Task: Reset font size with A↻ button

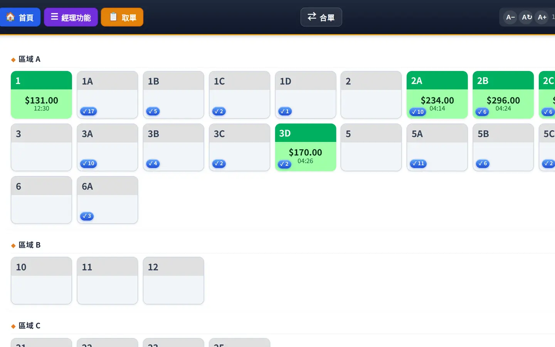Action: click(526, 17)
